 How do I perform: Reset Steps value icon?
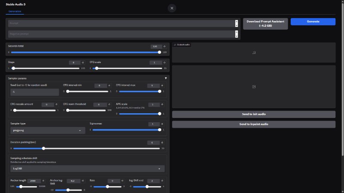[83, 63]
